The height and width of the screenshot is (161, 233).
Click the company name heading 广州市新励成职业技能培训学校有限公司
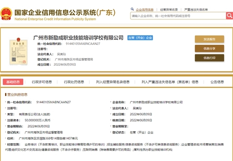pos(78,38)
